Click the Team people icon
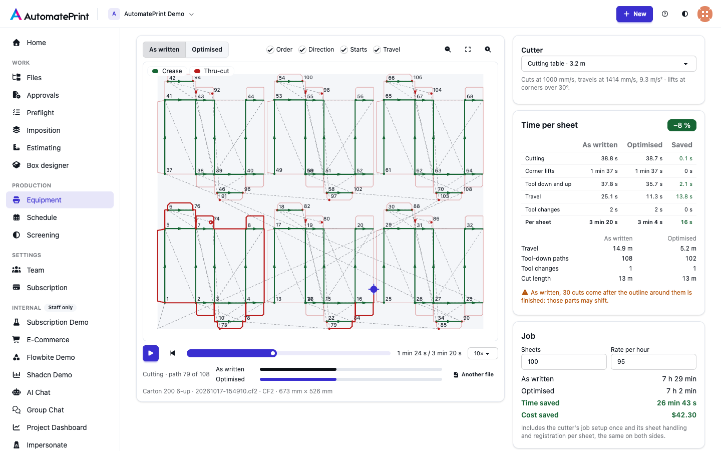 click(17, 270)
